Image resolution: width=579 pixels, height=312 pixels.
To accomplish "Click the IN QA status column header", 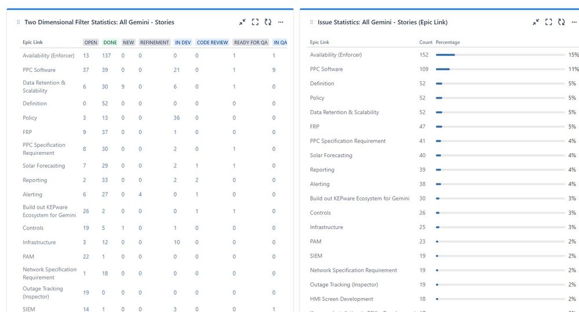I will [281, 42].
